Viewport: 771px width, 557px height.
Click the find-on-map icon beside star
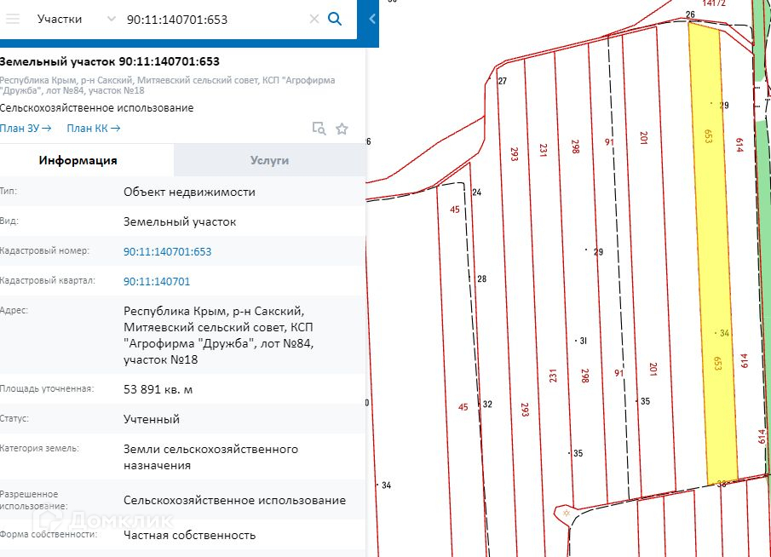point(319,129)
